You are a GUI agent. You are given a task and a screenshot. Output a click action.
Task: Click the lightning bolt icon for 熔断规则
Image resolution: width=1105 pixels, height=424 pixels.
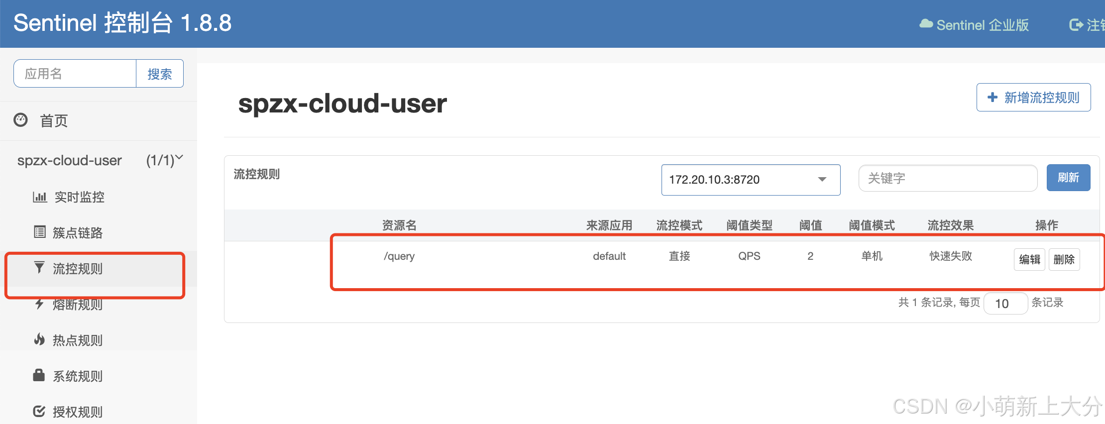coord(39,304)
